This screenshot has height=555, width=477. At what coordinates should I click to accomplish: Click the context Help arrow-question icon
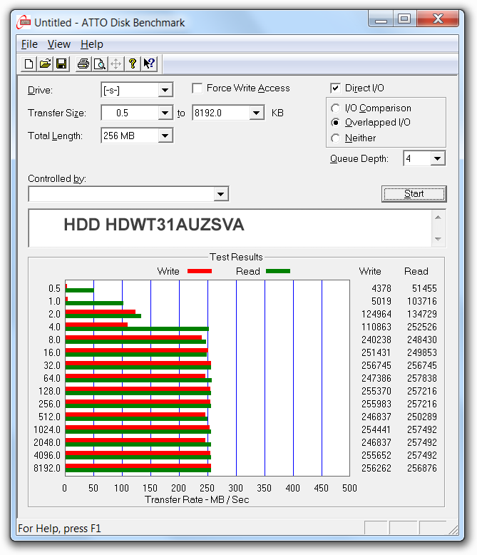tap(149, 64)
